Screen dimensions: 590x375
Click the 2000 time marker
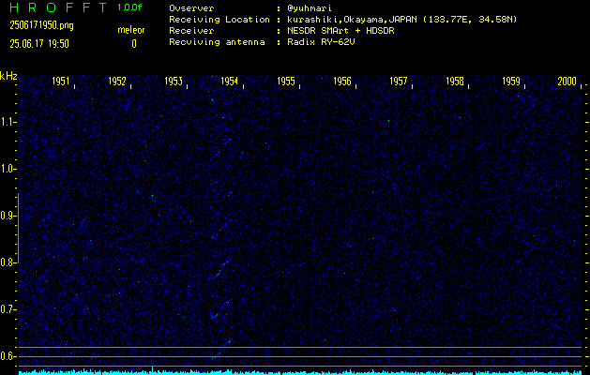pos(567,82)
